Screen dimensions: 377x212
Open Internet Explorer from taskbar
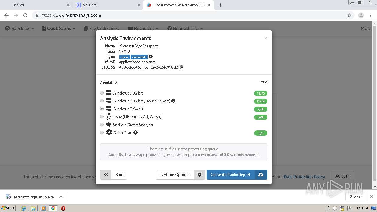(23, 208)
